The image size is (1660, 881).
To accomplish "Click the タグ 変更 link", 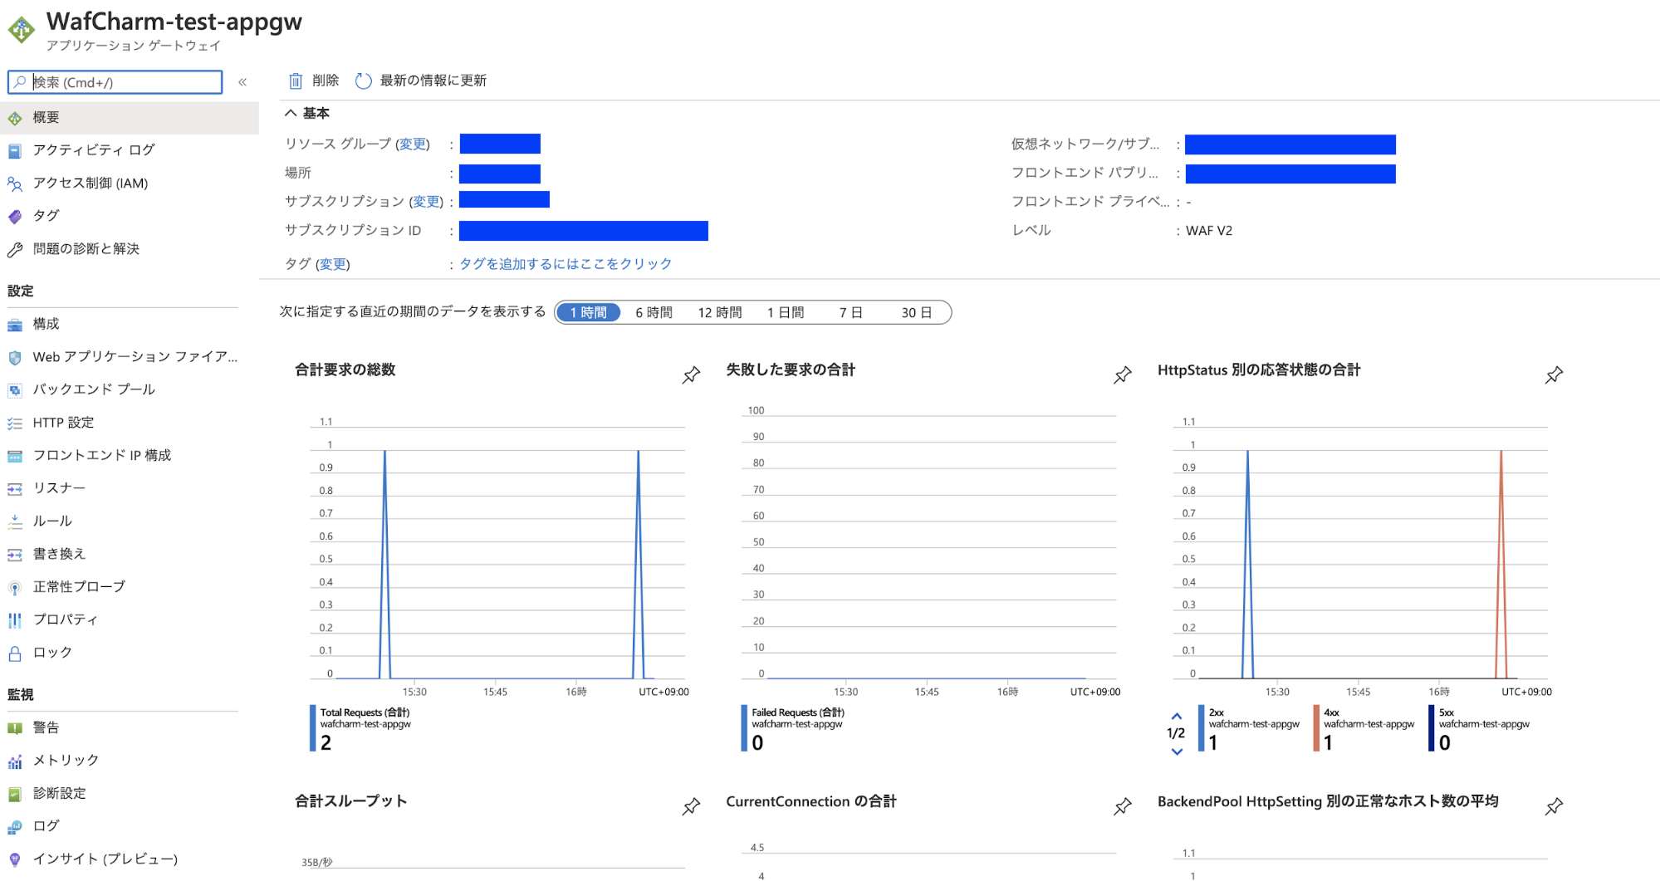I will (x=332, y=265).
